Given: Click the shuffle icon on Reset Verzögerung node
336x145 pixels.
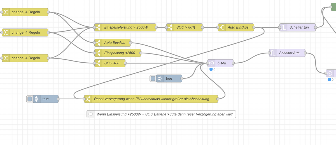Looking at the screenshot, I should coord(88,99).
